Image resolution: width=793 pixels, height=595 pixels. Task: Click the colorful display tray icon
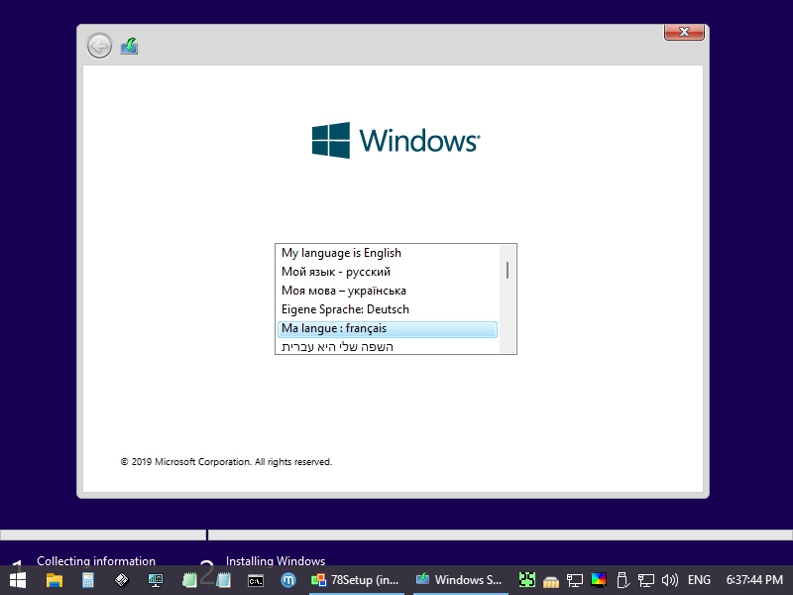click(x=599, y=579)
